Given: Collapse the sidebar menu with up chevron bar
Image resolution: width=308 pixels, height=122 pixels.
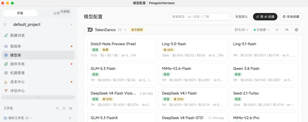Looking at the screenshot, I should [38, 97].
